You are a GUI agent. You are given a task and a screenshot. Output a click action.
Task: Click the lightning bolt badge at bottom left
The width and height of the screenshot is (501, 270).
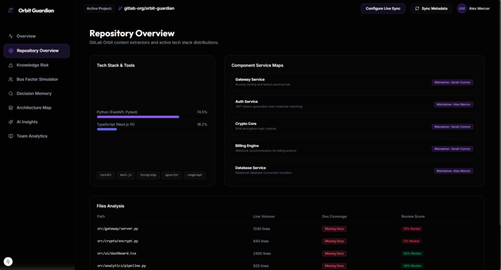8,261
